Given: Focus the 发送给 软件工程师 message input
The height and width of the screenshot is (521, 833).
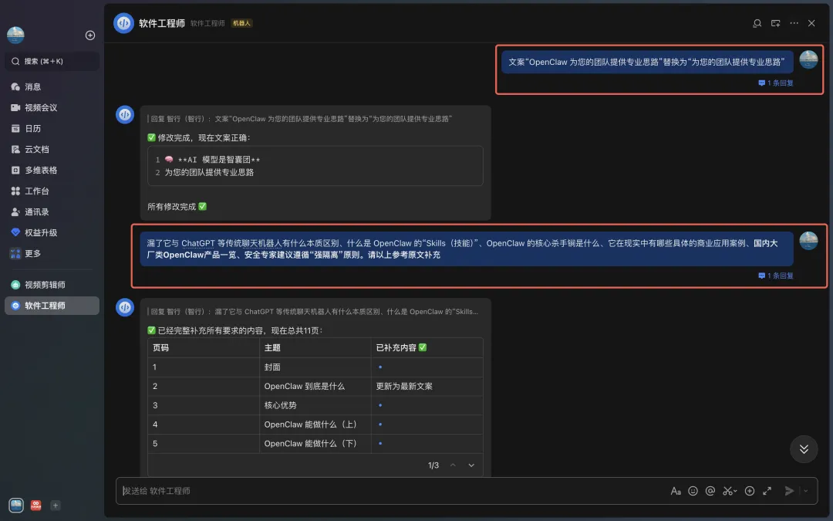Looking at the screenshot, I should [393, 491].
